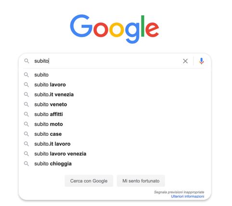Click the magnifier icon beside 'subito moto'
Image resolution: width=232 pixels, height=206 pixels.
26,124
